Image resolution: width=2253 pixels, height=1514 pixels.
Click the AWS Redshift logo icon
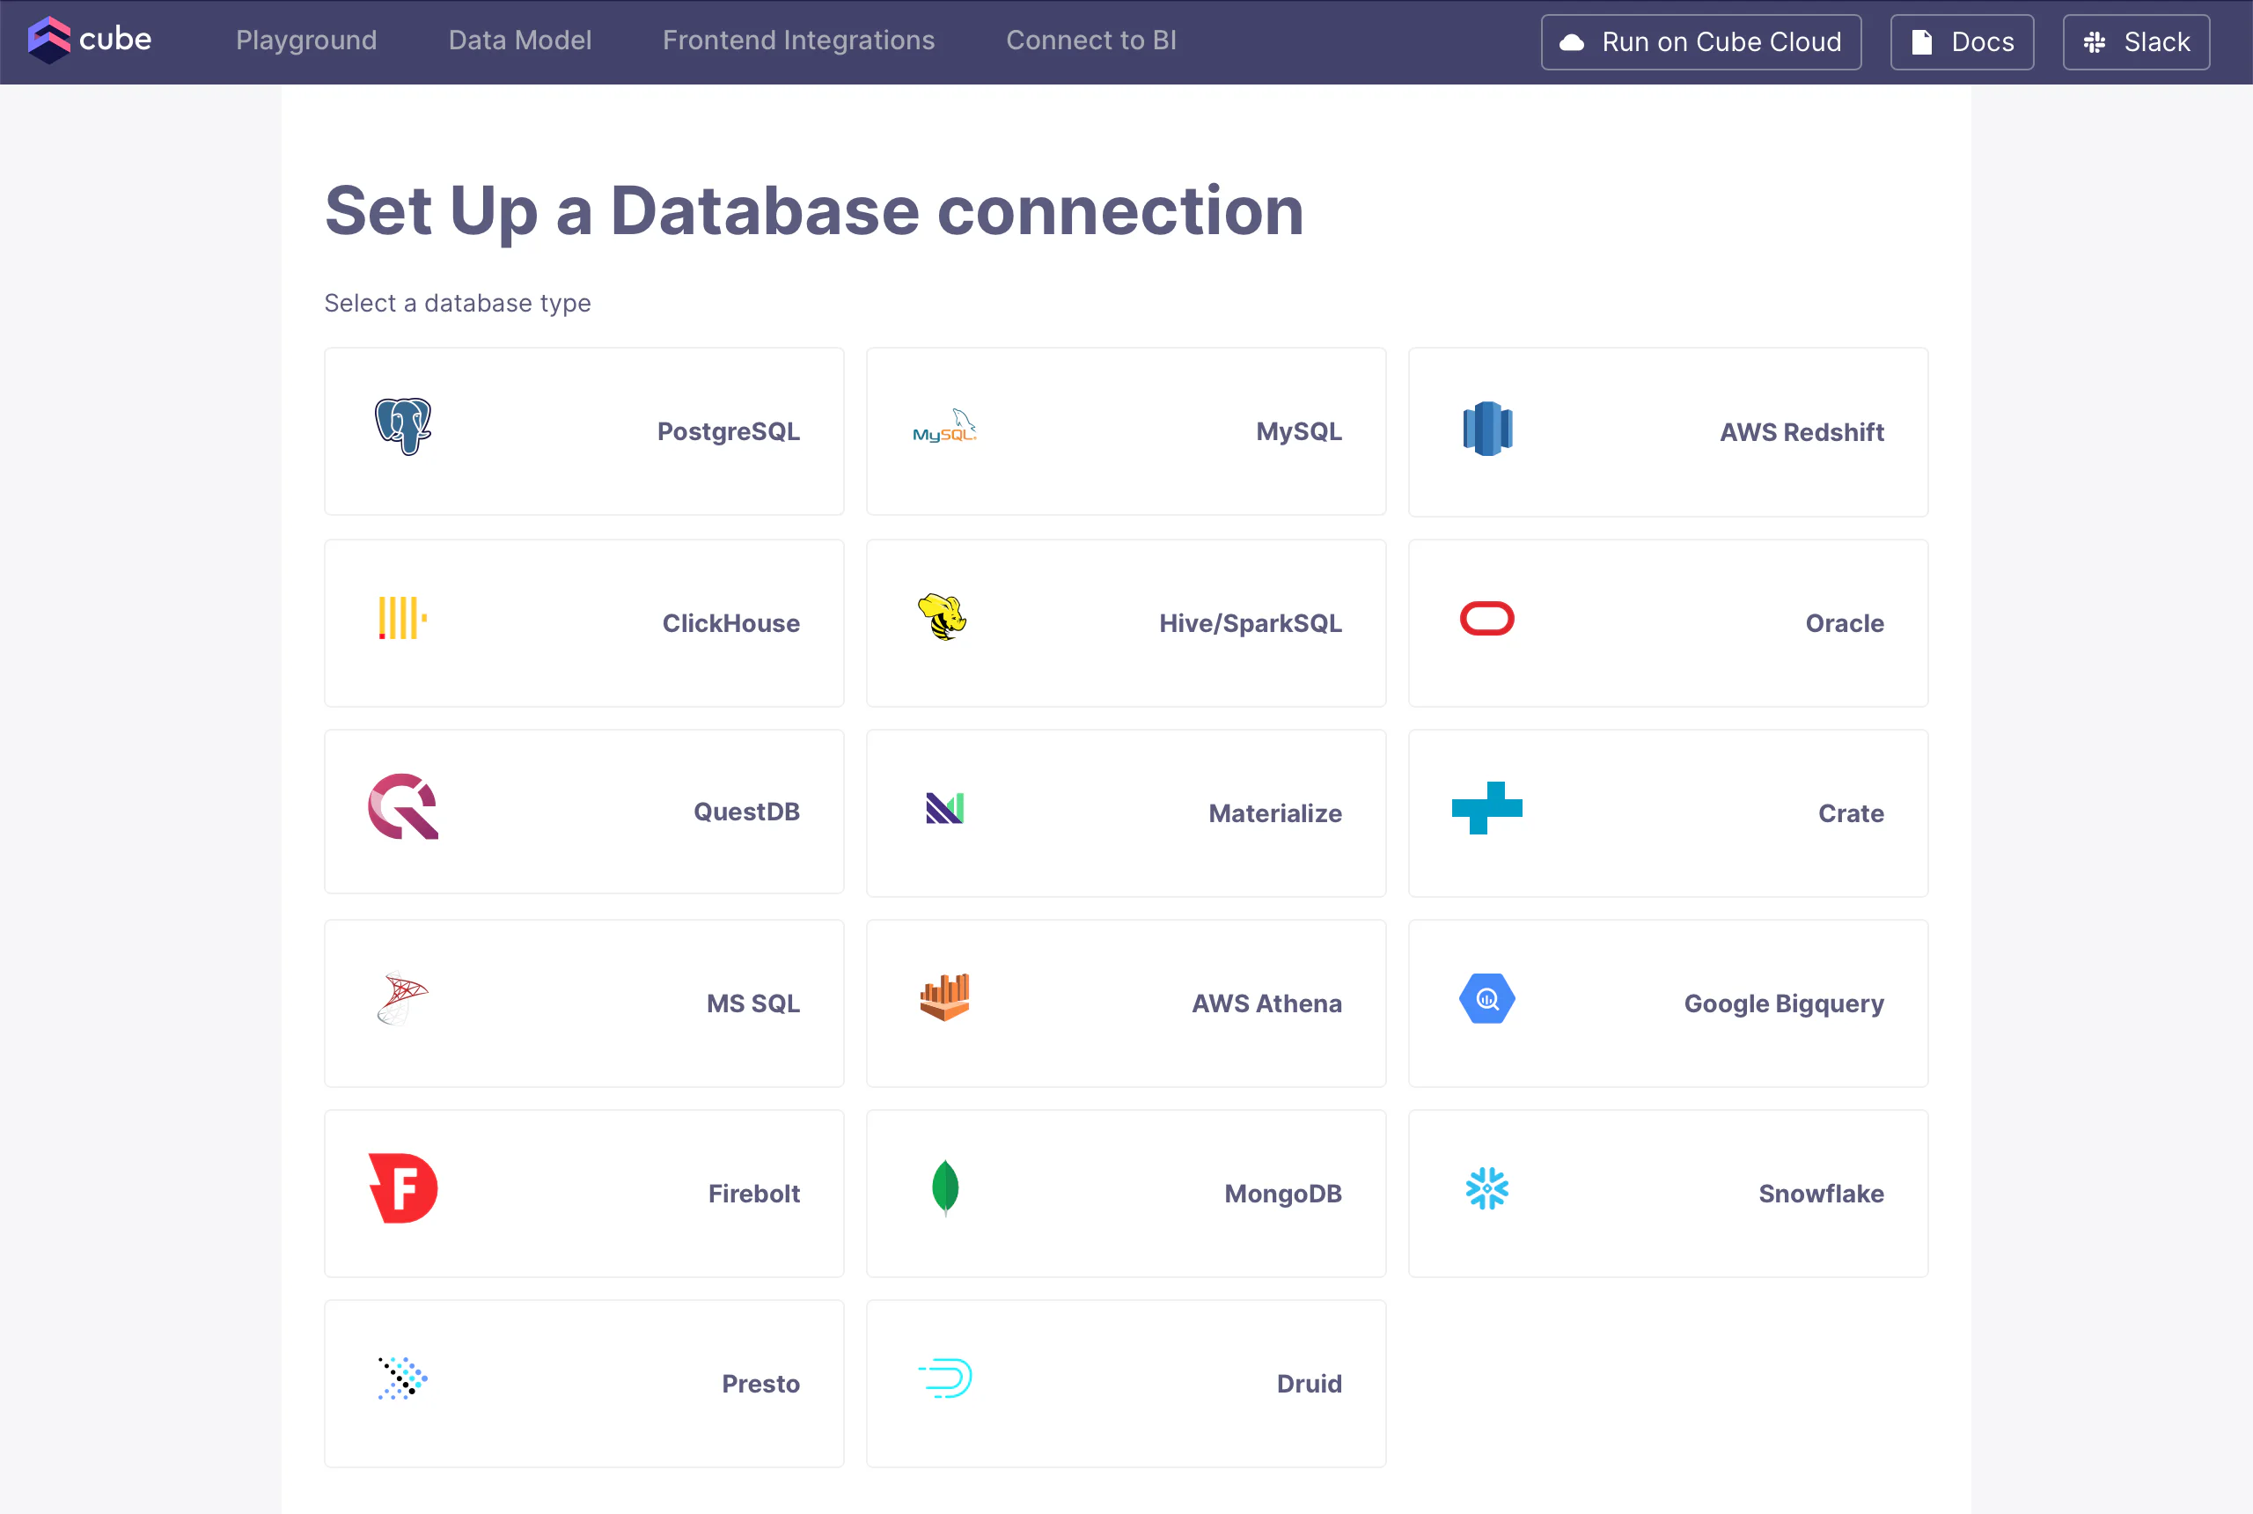tap(1486, 428)
